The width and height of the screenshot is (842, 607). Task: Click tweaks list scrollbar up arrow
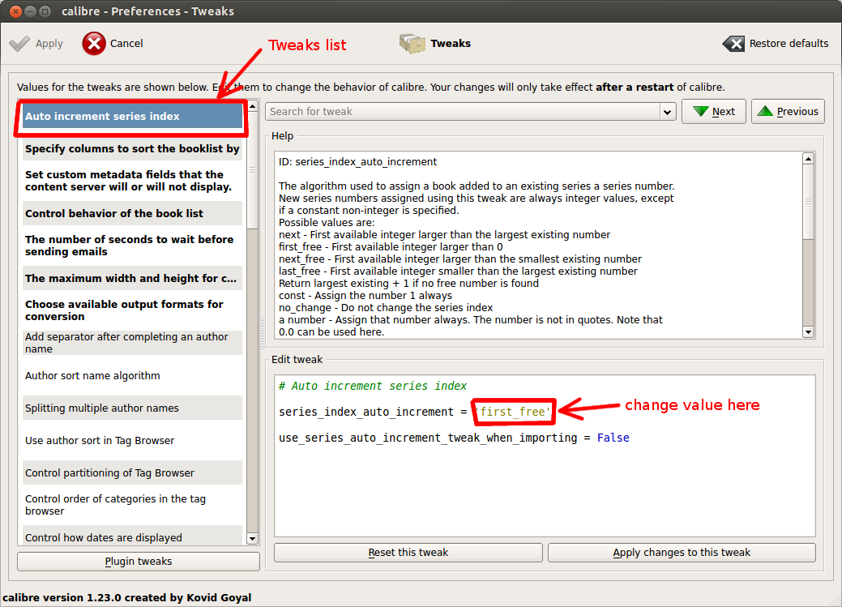(252, 106)
